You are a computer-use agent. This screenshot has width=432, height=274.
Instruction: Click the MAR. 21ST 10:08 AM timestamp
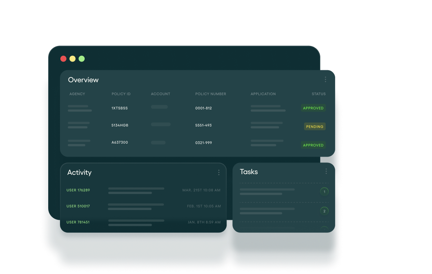click(201, 190)
